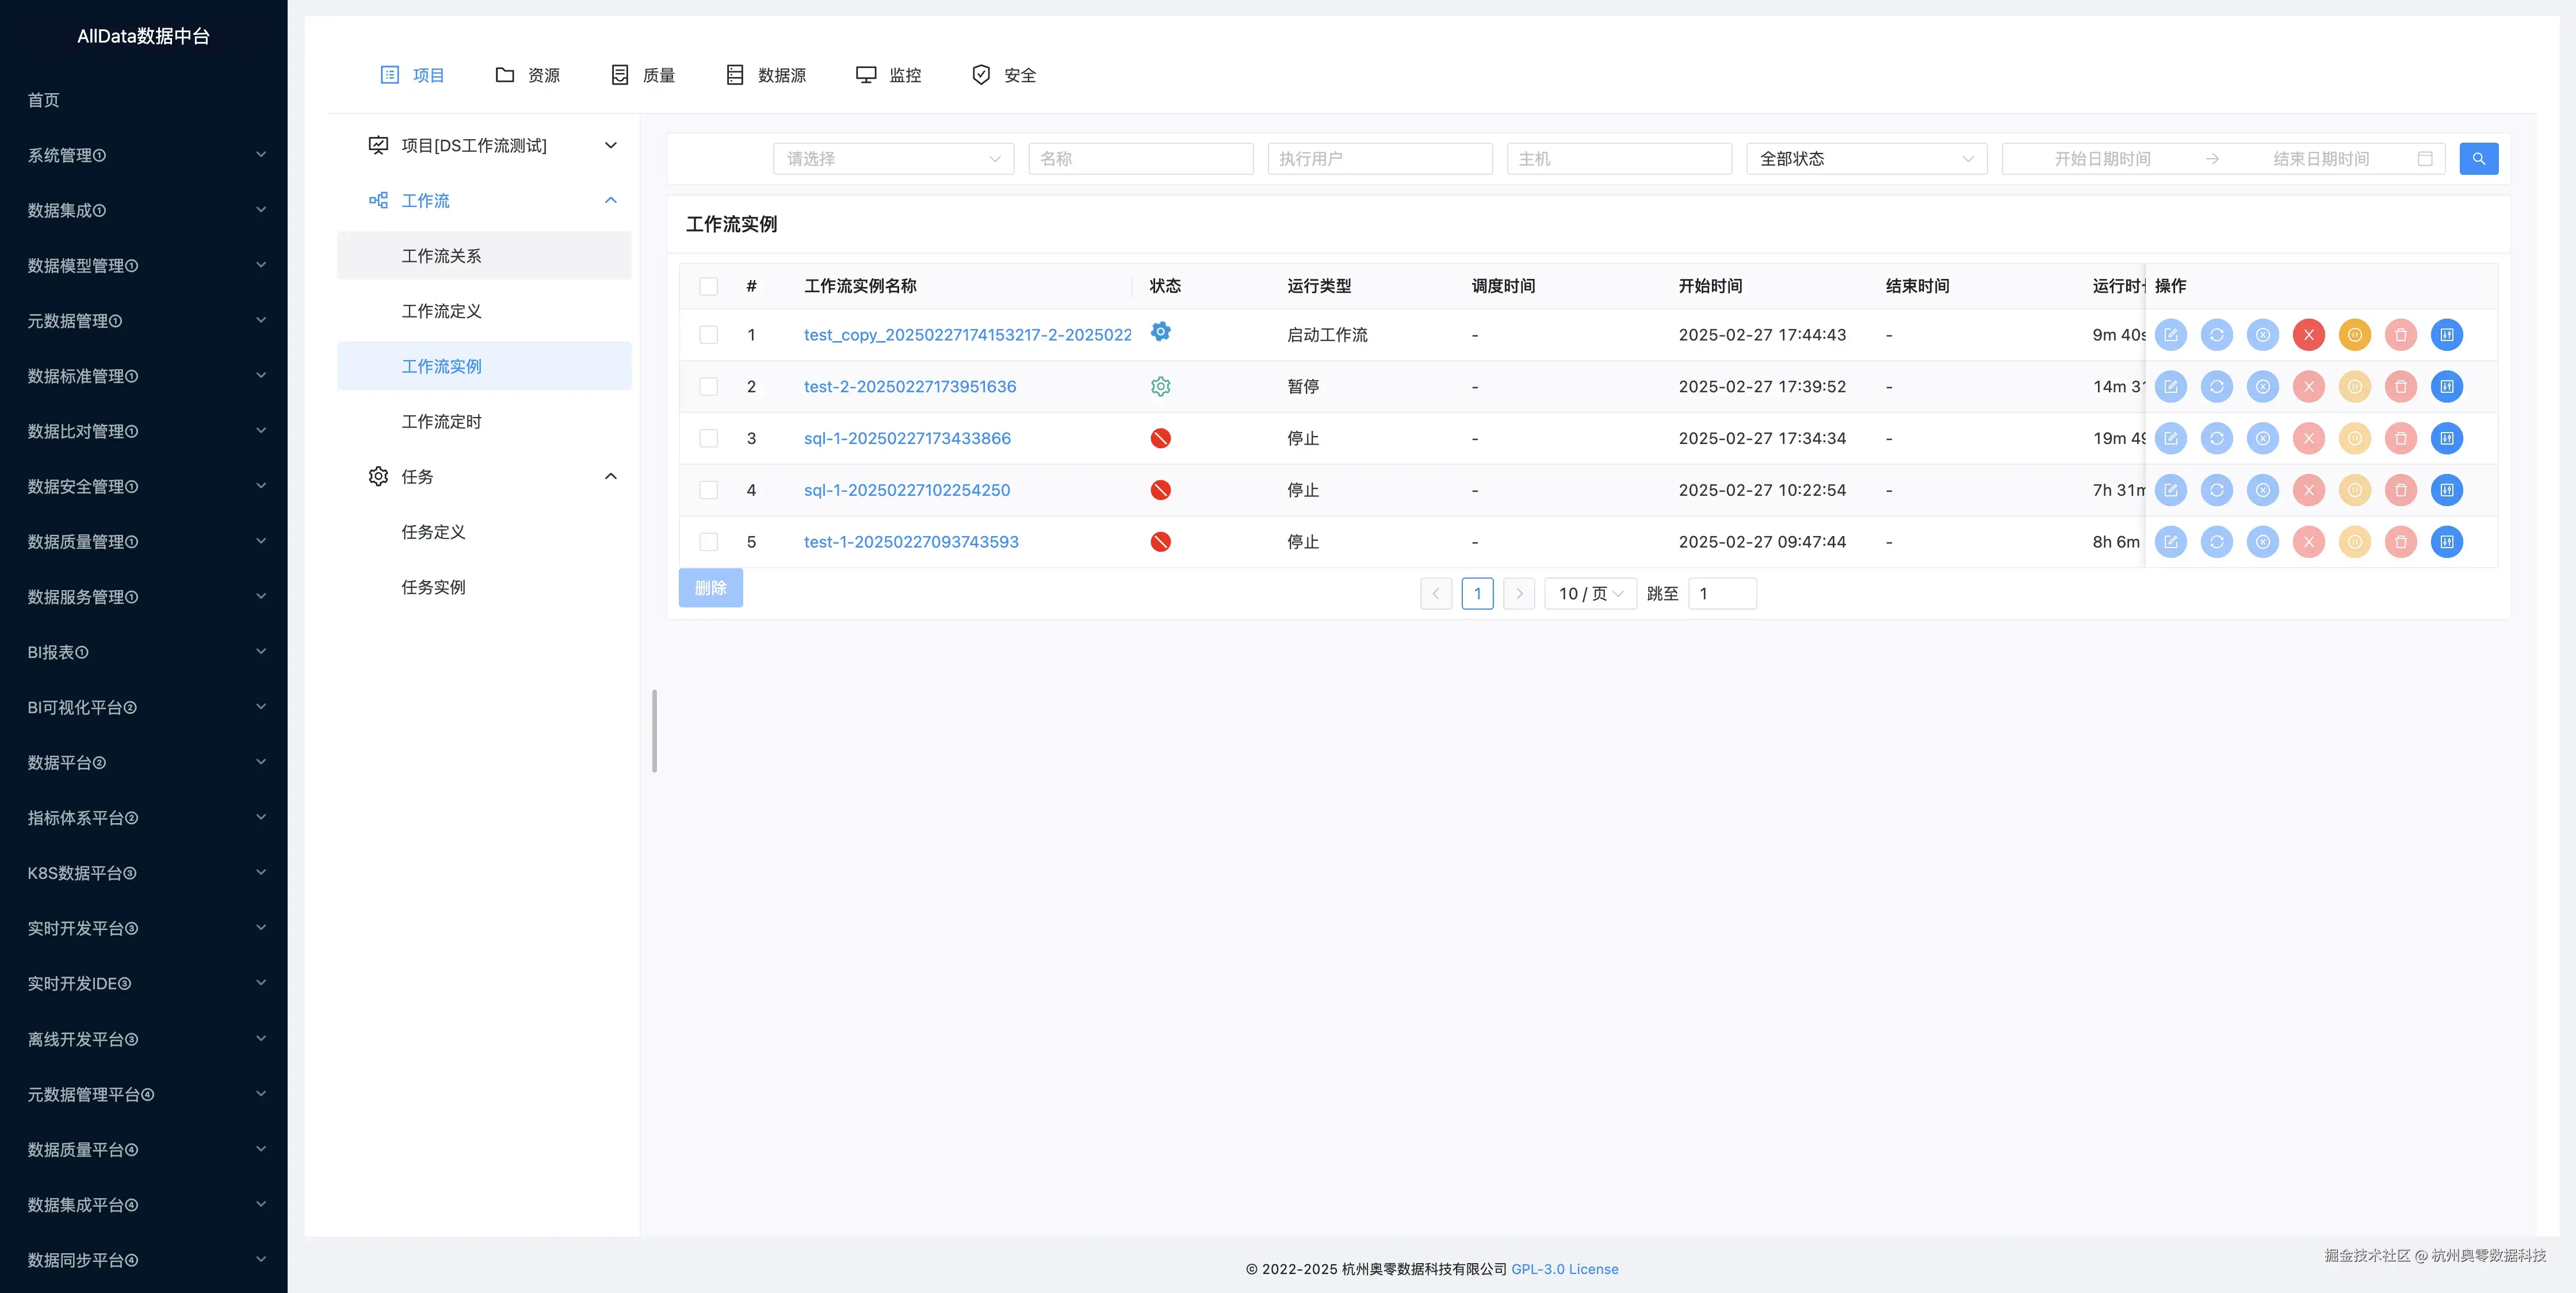Click the search magnifier icon in the filter bar
The height and width of the screenshot is (1293, 2576).
pyautogui.click(x=2479, y=158)
